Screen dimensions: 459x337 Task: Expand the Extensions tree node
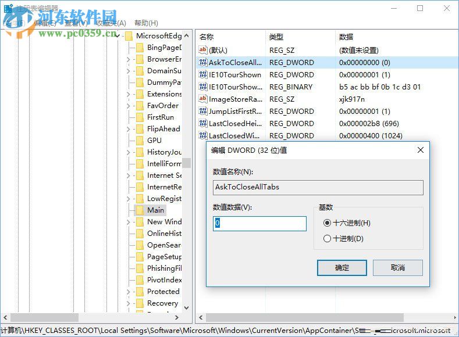point(128,94)
